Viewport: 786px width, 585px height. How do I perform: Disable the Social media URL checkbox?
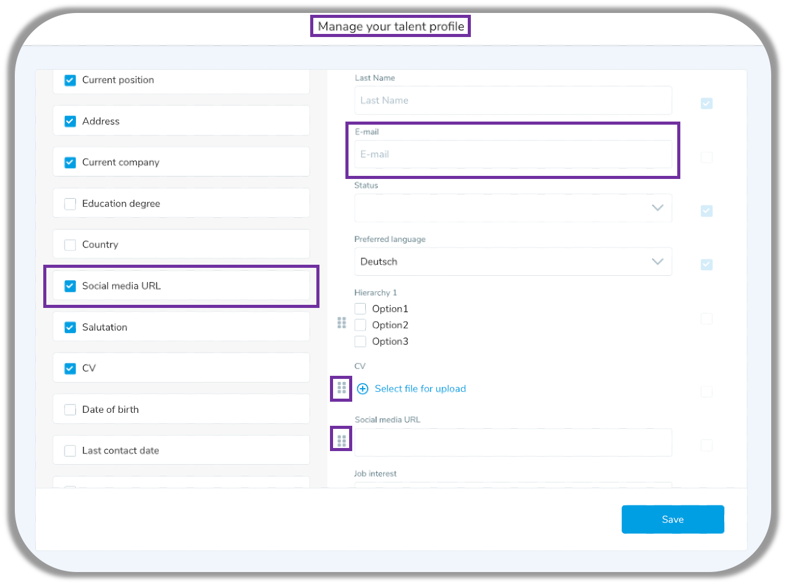pos(70,286)
